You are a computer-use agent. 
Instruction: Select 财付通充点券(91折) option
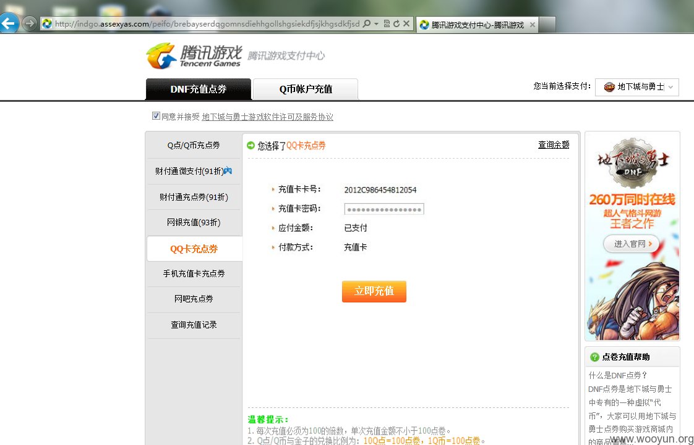194,197
